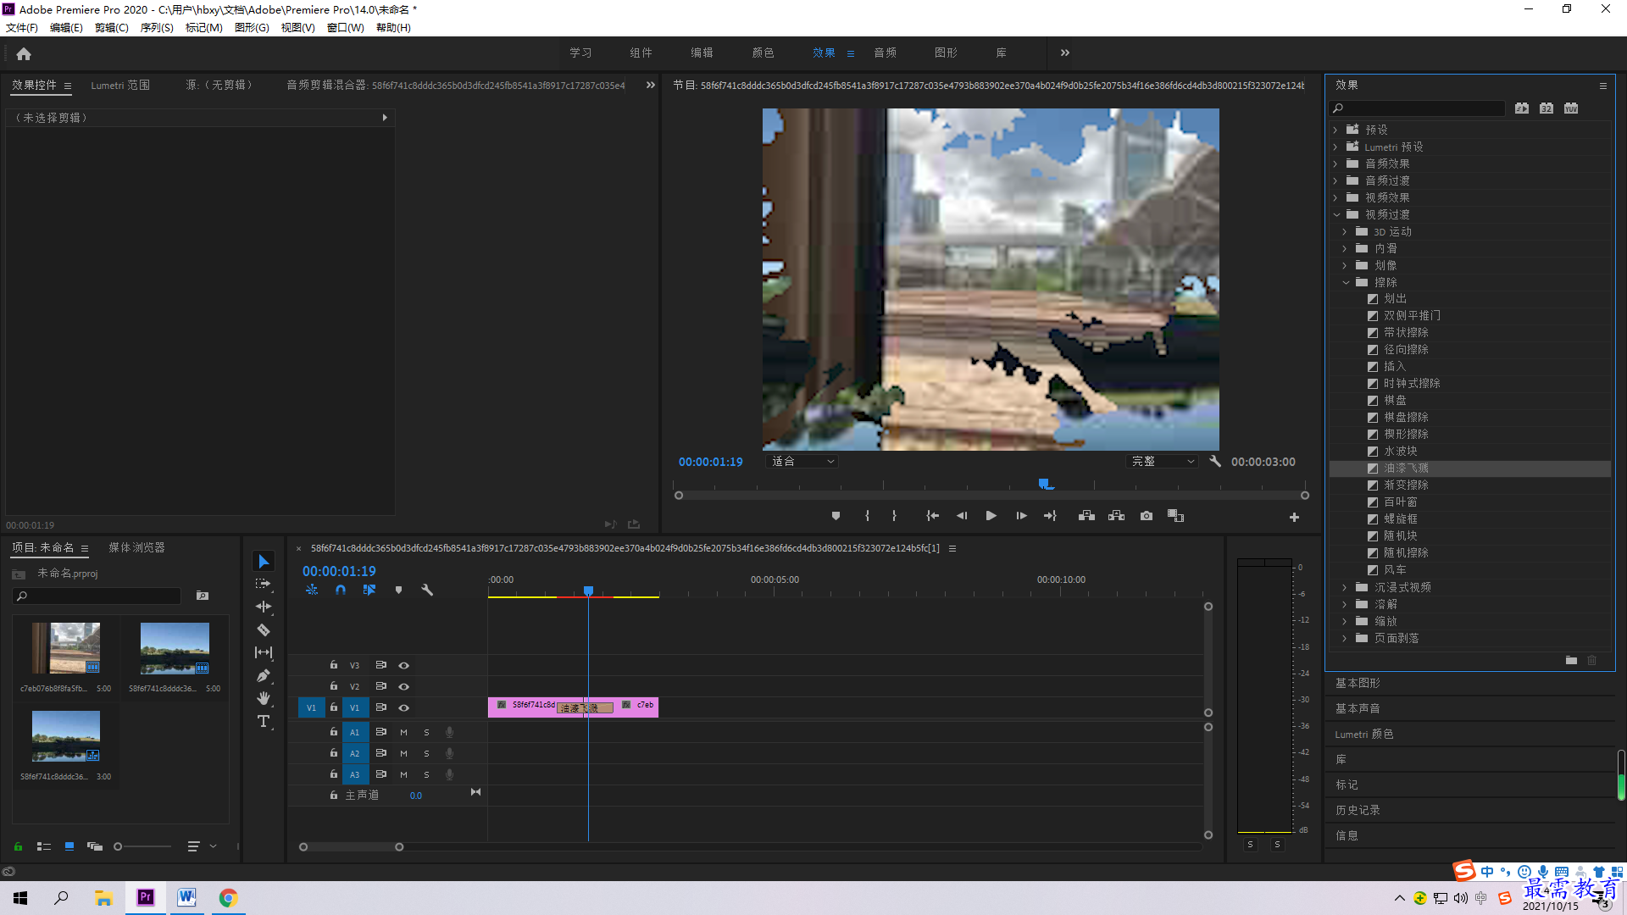Open the 基本图形 panel
This screenshot has height=915, width=1627.
(x=1358, y=683)
